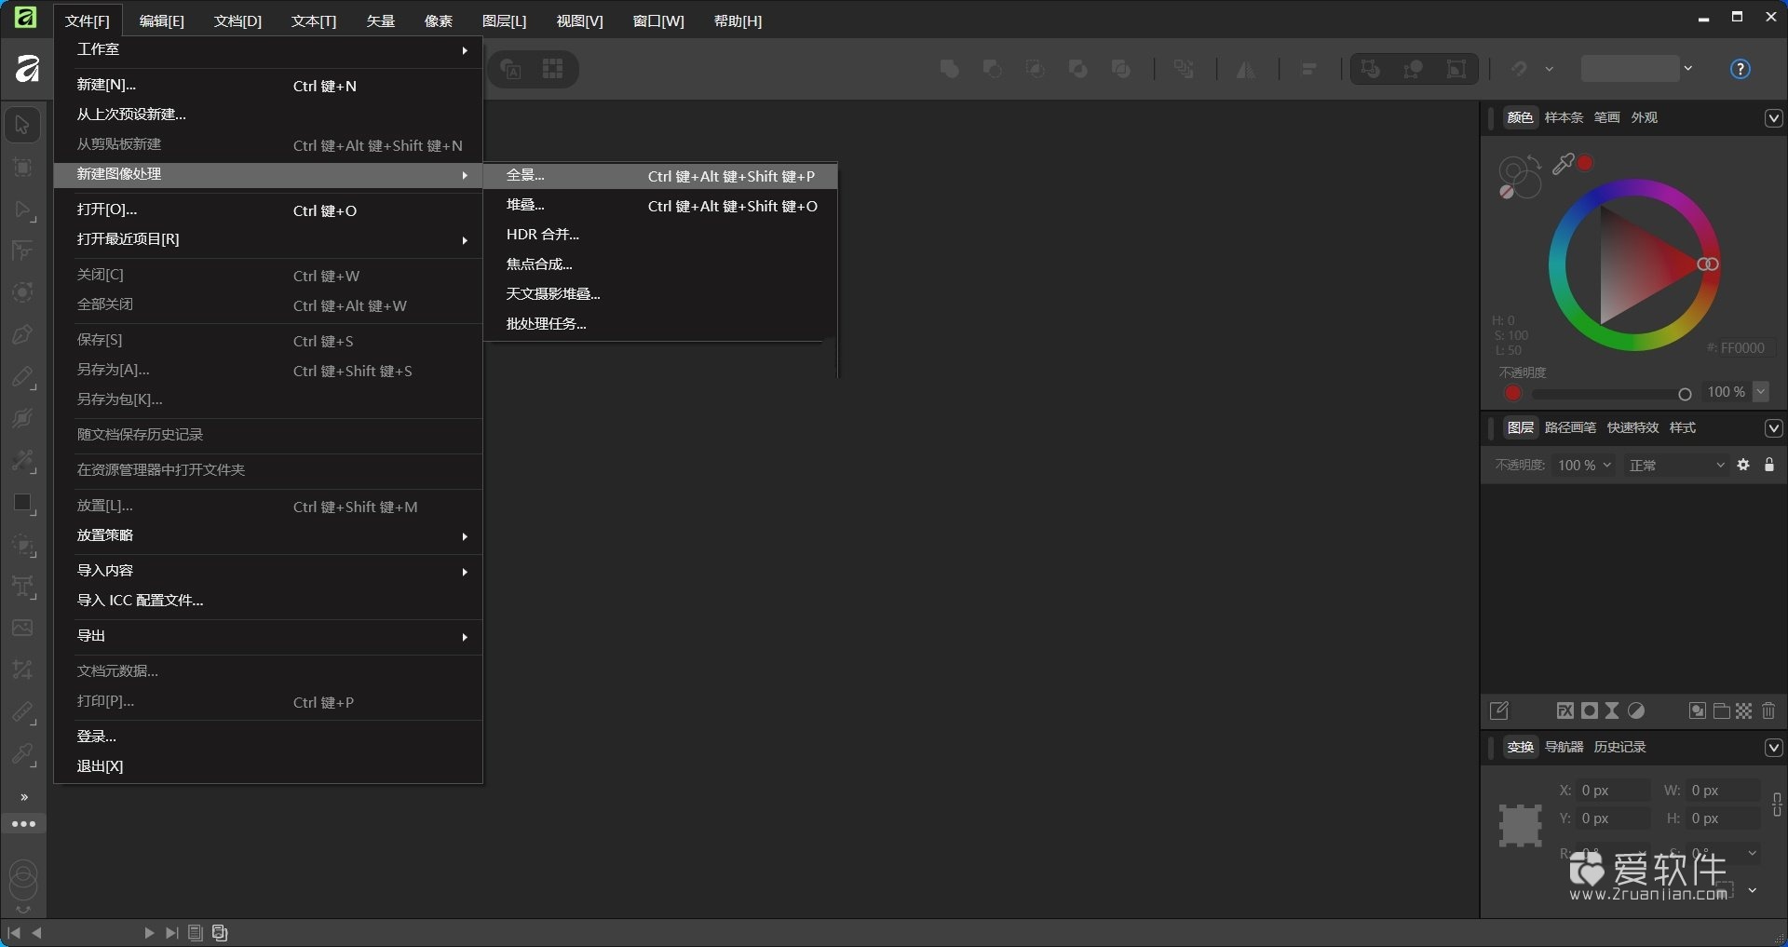
Task: Click 登录 in the File menu
Action: 96,736
